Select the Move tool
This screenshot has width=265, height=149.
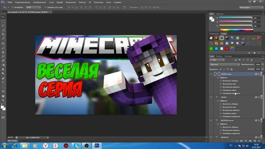(x=3, y=17)
